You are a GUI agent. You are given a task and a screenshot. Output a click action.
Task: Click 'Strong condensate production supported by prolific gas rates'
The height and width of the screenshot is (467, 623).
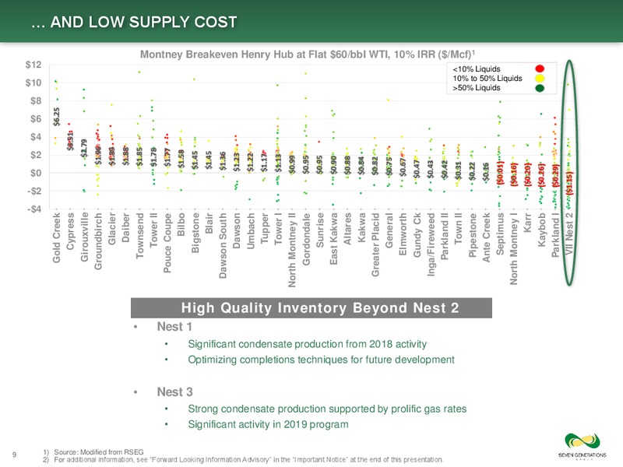(x=327, y=409)
